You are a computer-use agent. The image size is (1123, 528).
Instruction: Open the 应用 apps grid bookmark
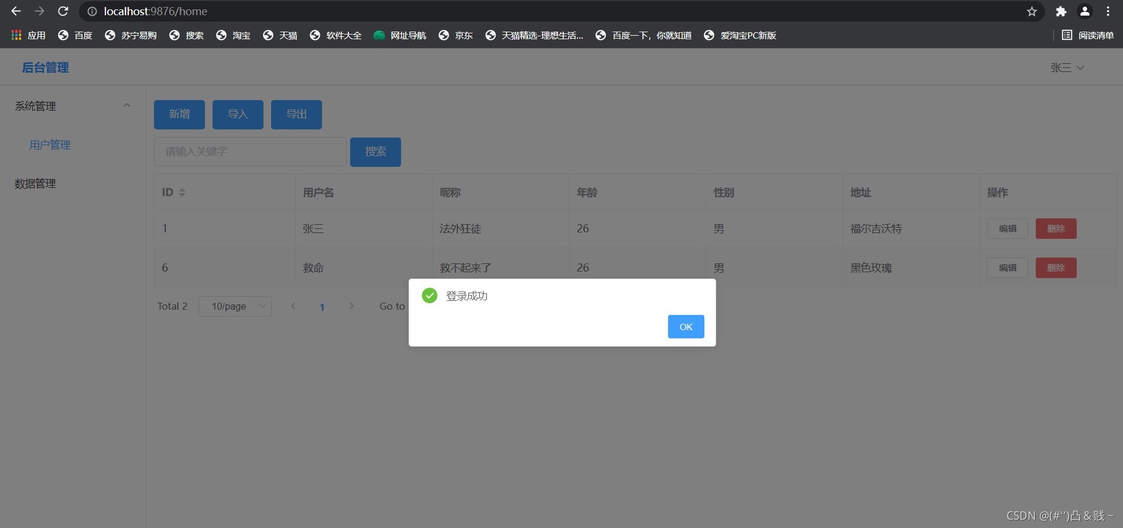click(28, 36)
